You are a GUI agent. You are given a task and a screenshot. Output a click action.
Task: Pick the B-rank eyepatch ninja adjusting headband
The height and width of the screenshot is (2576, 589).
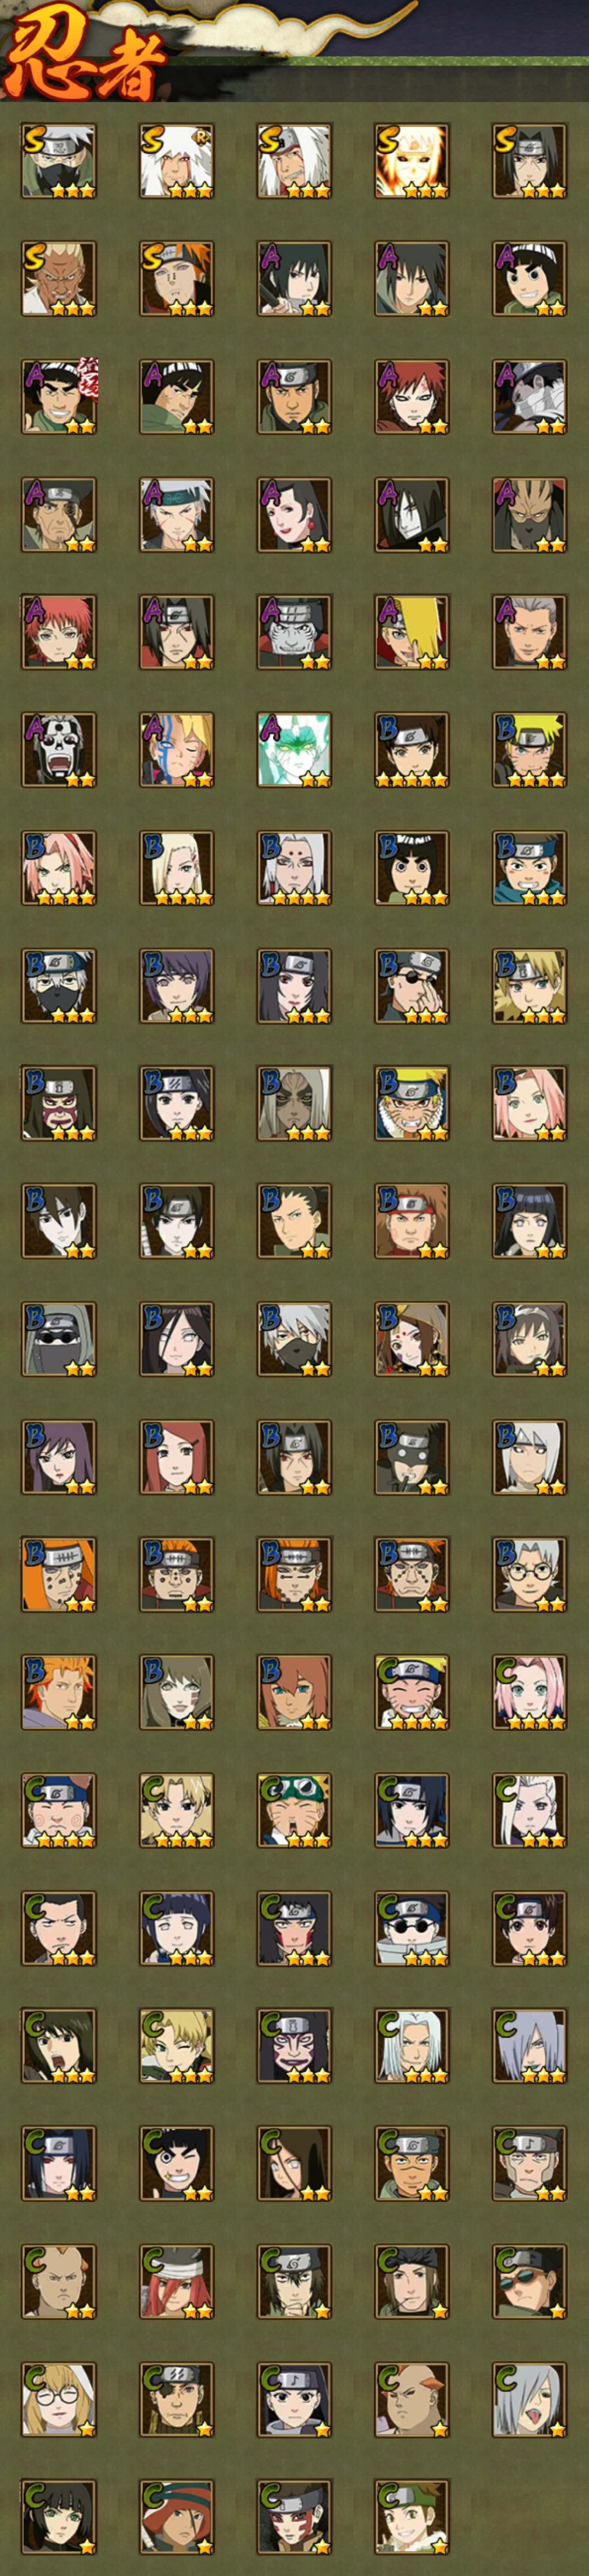coord(412,986)
